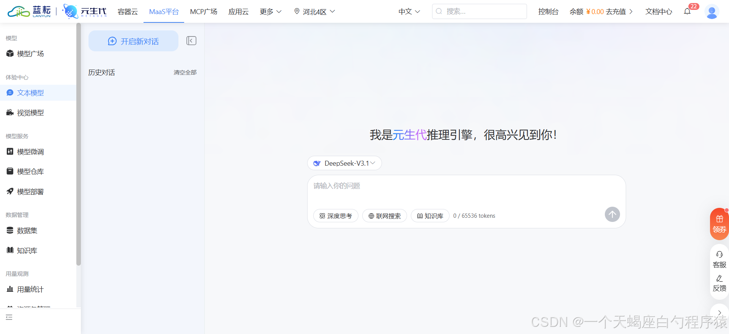The image size is (729, 334).
Task: Toggle 知识库 in chat input
Action: [430, 216]
